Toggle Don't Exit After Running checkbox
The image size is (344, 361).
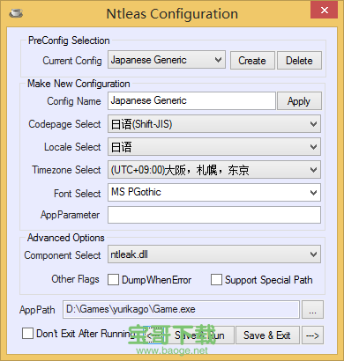pyautogui.click(x=27, y=334)
